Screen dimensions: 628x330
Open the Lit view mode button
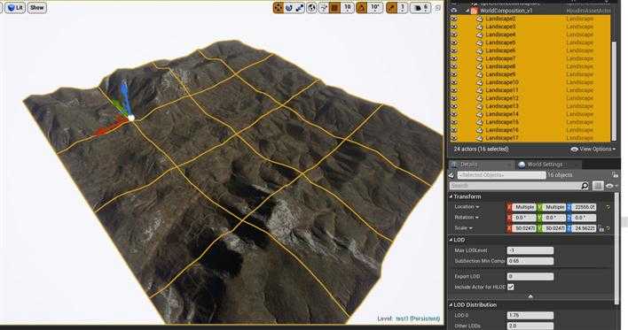point(15,8)
